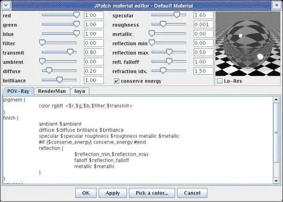
Task: Select the POV-Ray tab
Action: click(x=18, y=91)
